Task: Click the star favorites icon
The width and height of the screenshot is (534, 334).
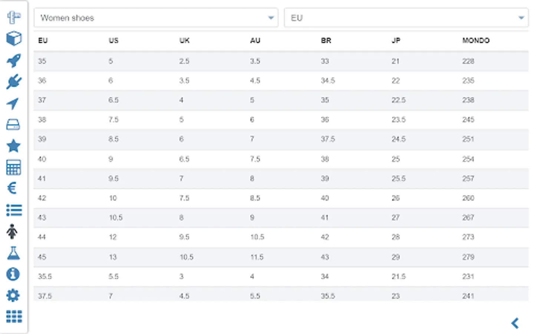Action: click(13, 146)
